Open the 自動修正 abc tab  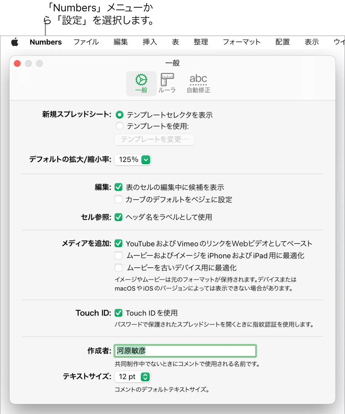[x=199, y=83]
